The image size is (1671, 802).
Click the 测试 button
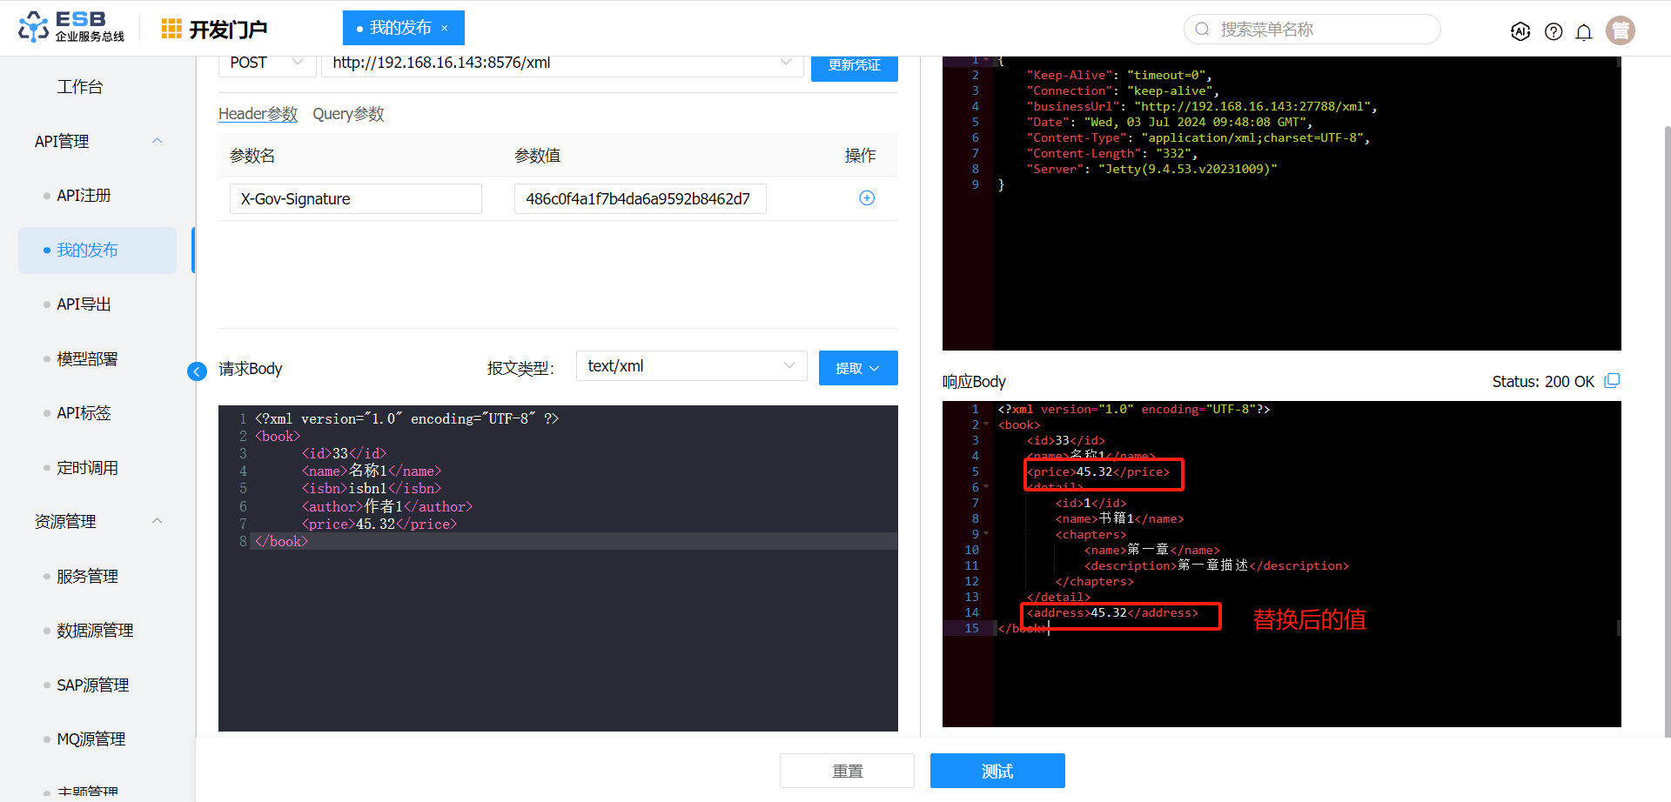point(997,771)
